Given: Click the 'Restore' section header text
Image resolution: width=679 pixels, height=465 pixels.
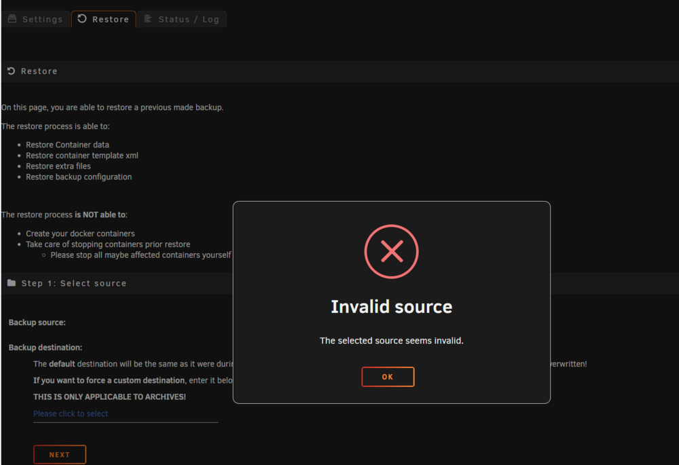Looking at the screenshot, I should [39, 71].
